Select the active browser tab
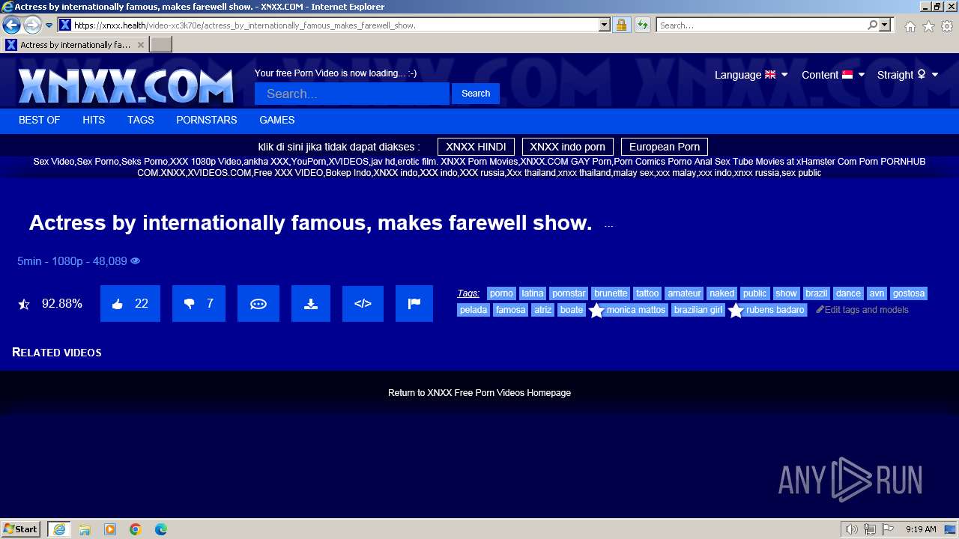Viewport: 959px width, 539px height. click(x=75, y=45)
